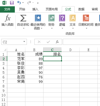Switch to the 数据 tab
Image resolution: width=100 pixels, height=106 pixels.
(81, 9)
